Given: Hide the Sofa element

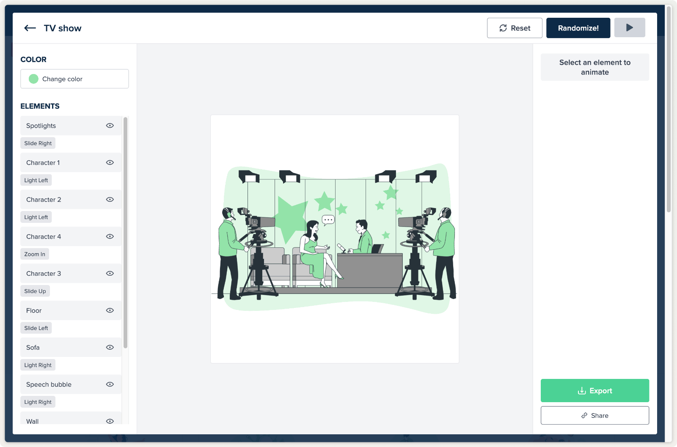Looking at the screenshot, I should [110, 348].
